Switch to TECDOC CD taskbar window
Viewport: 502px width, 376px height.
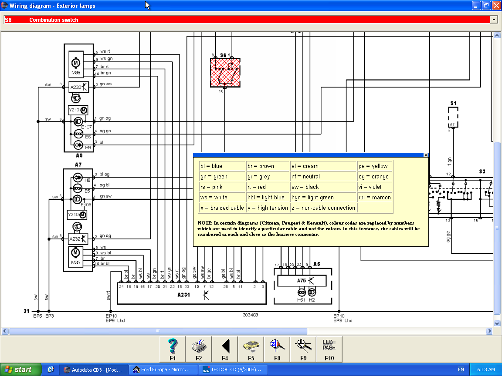pos(233,369)
